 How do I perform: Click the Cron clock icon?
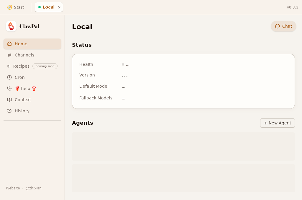pyautogui.click(x=9, y=77)
